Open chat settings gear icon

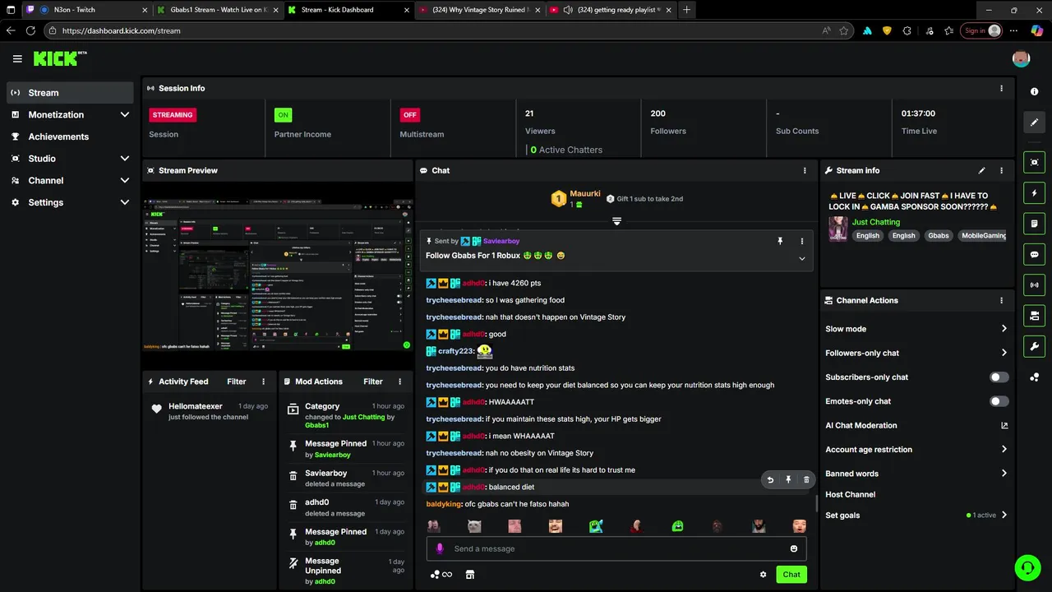point(764,575)
